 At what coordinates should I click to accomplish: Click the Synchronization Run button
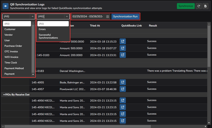(x=125, y=16)
